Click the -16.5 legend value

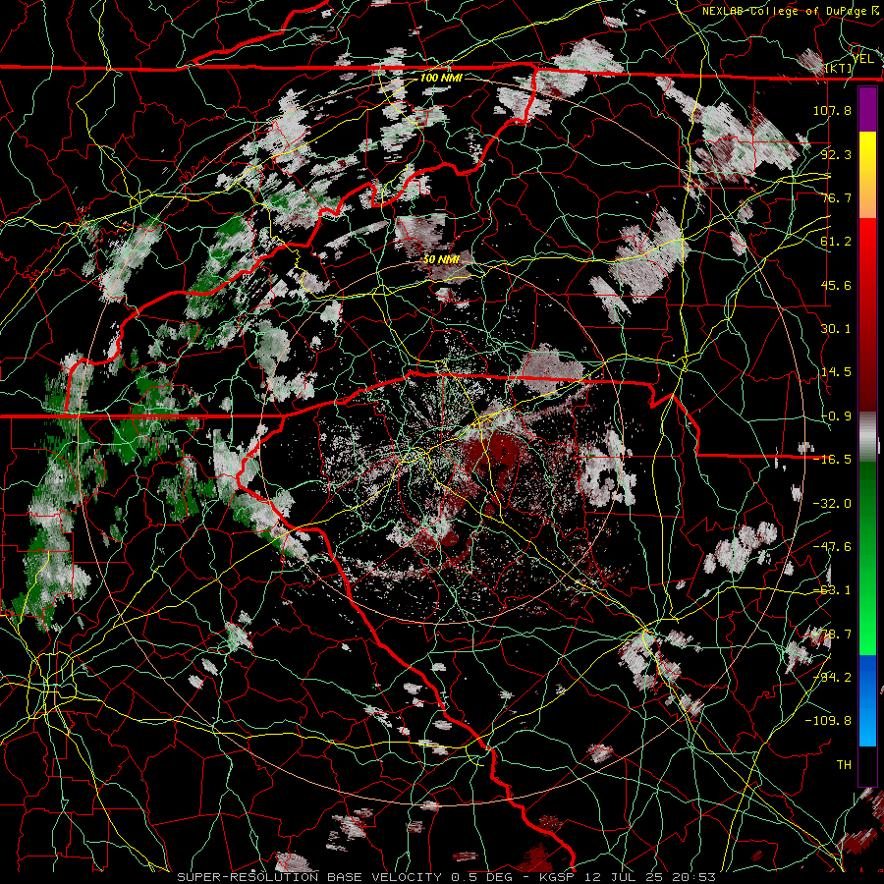832,460
